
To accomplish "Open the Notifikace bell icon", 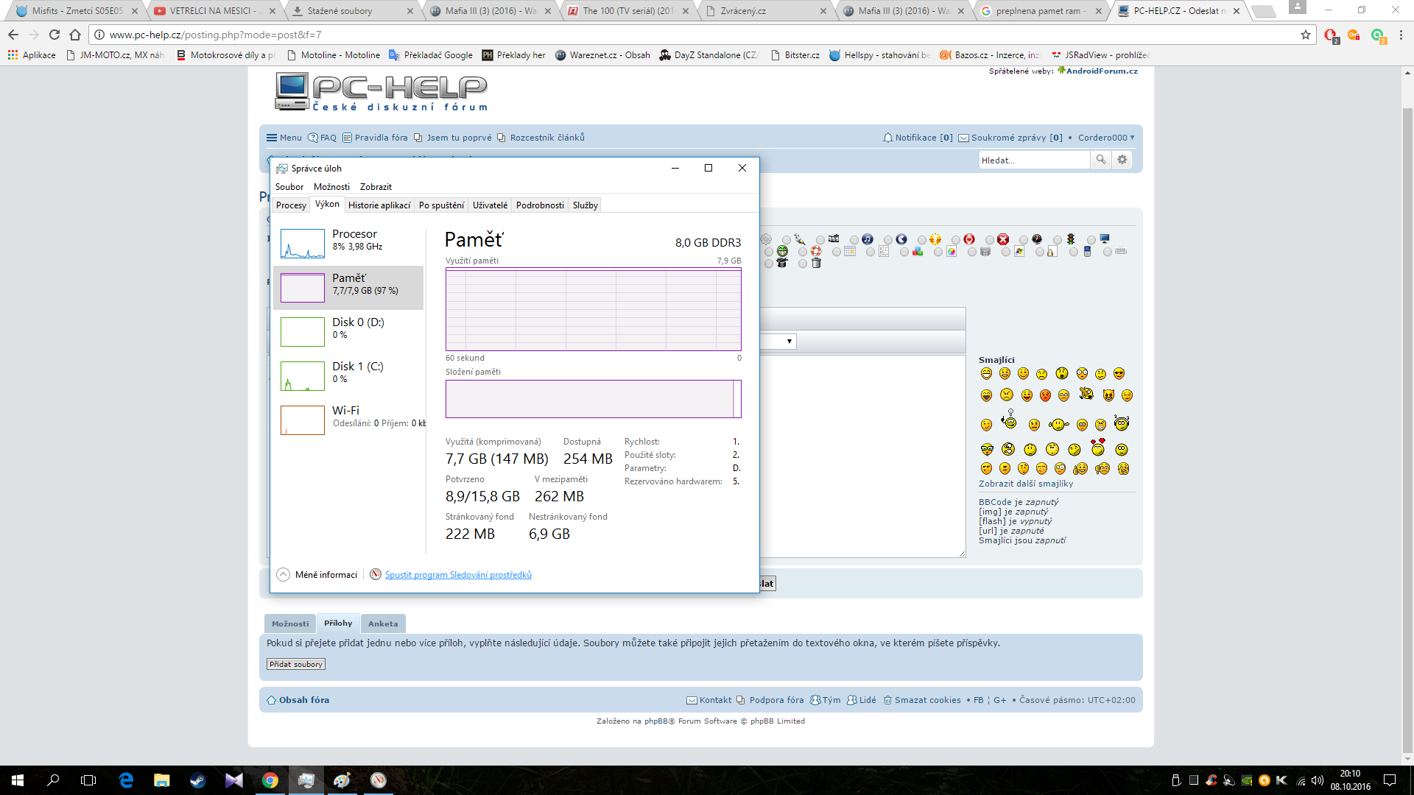I will click(887, 138).
